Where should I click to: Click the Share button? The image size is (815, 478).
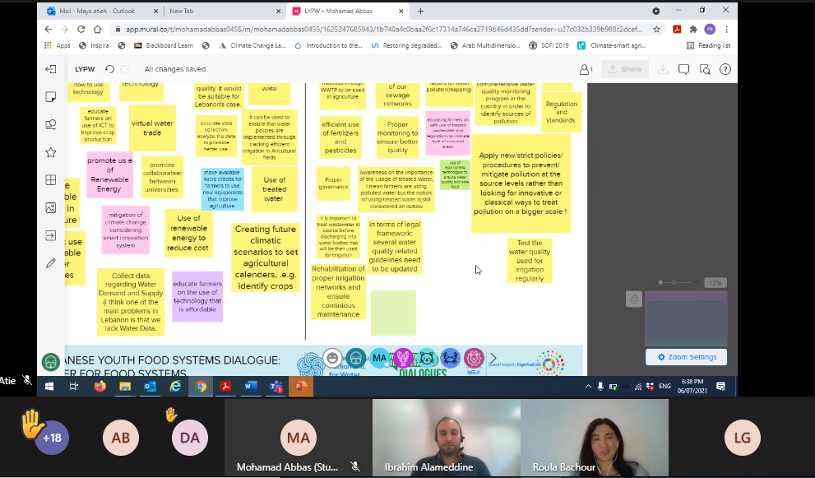(x=625, y=69)
